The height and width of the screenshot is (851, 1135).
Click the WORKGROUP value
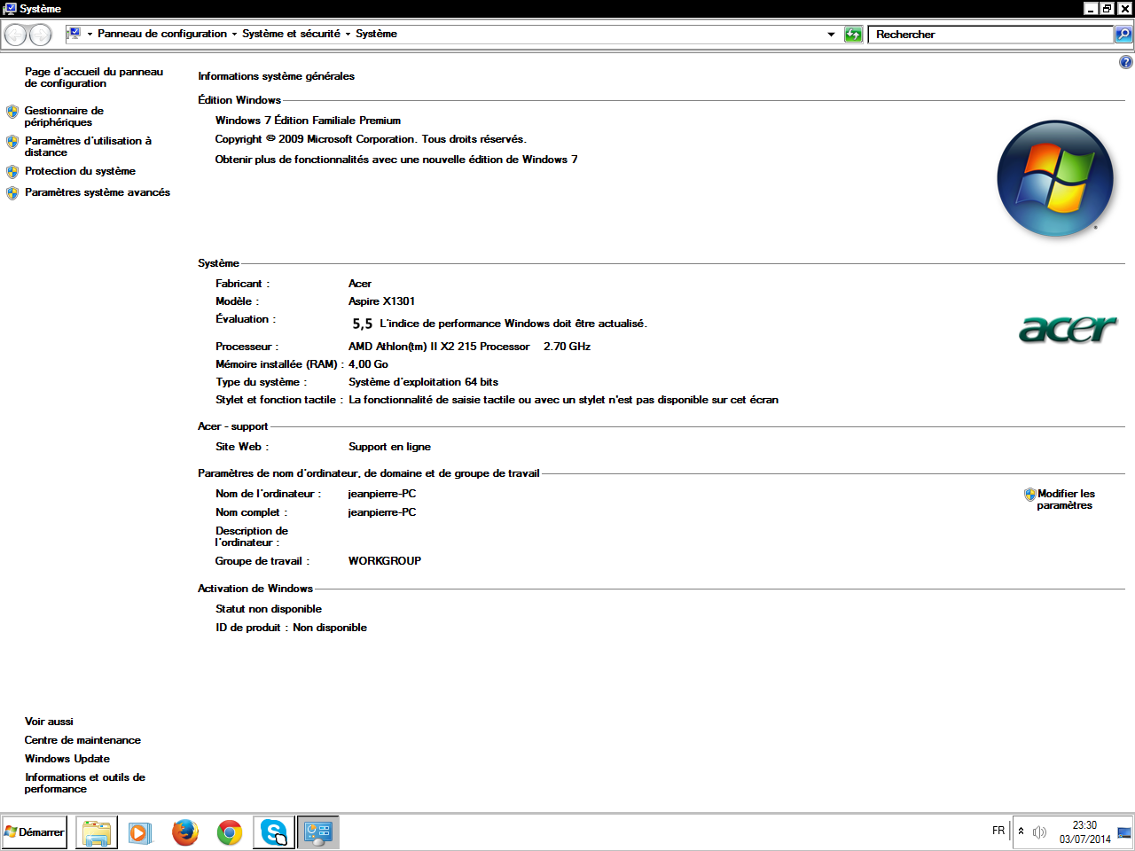click(385, 561)
